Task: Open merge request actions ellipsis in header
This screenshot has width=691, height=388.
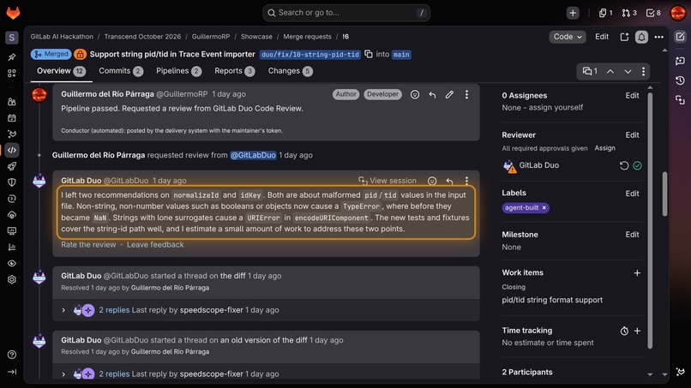Action: click(658, 37)
